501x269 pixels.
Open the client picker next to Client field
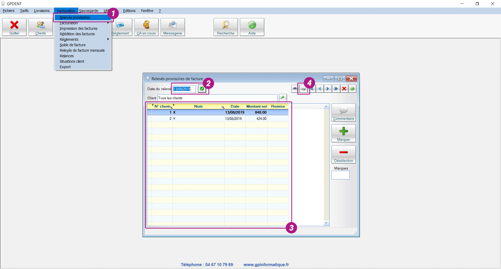tap(283, 98)
